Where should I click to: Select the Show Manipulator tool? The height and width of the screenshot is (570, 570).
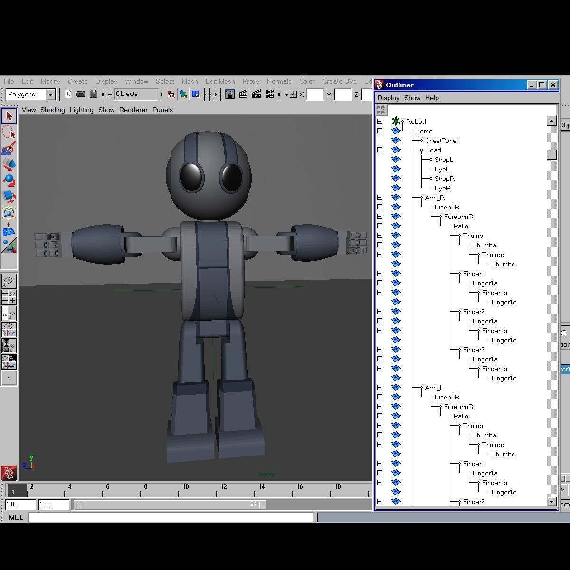tap(9, 246)
